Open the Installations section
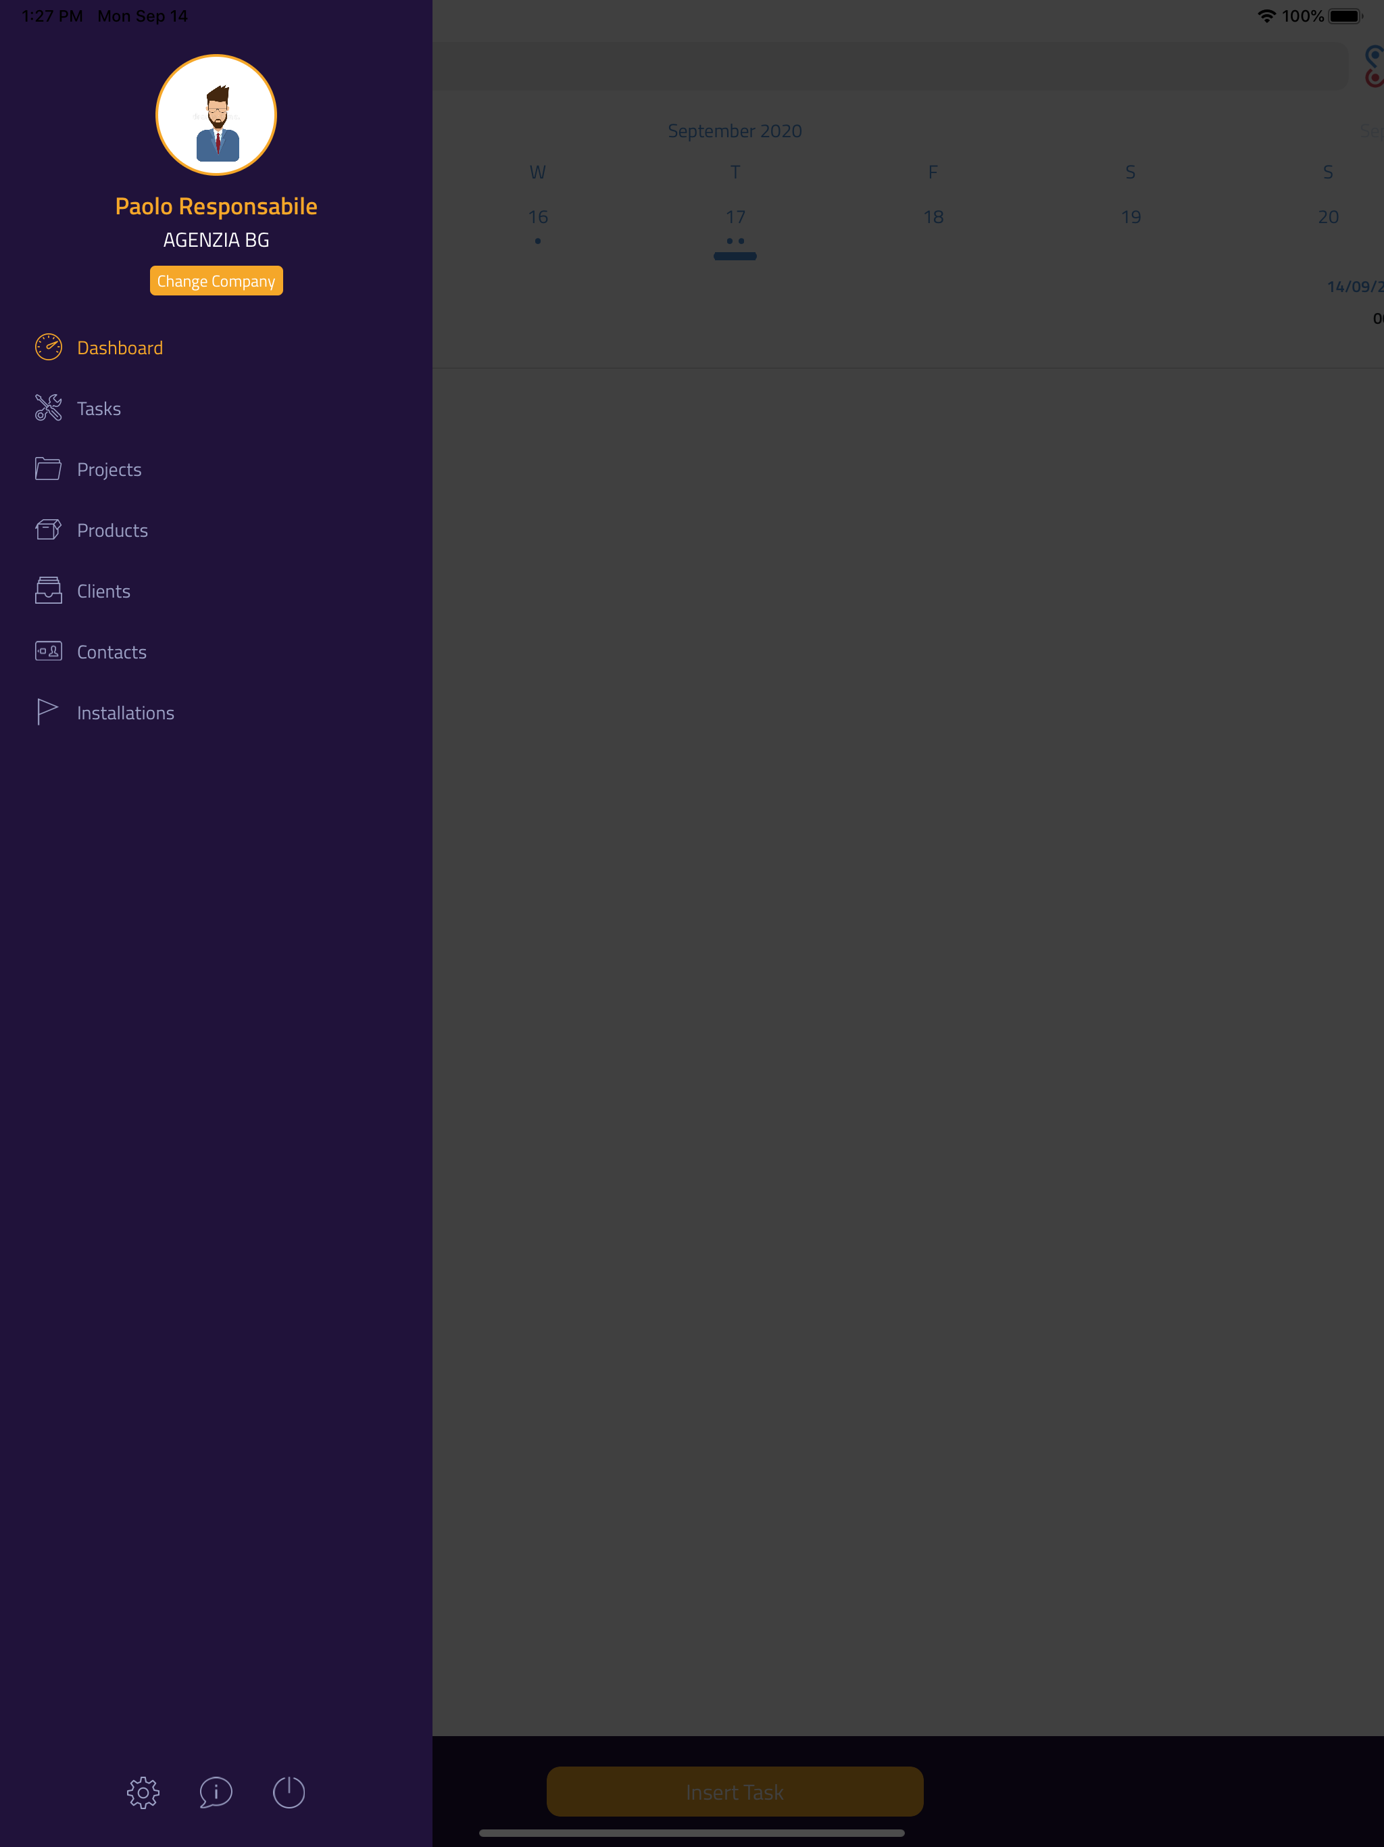 coord(125,713)
